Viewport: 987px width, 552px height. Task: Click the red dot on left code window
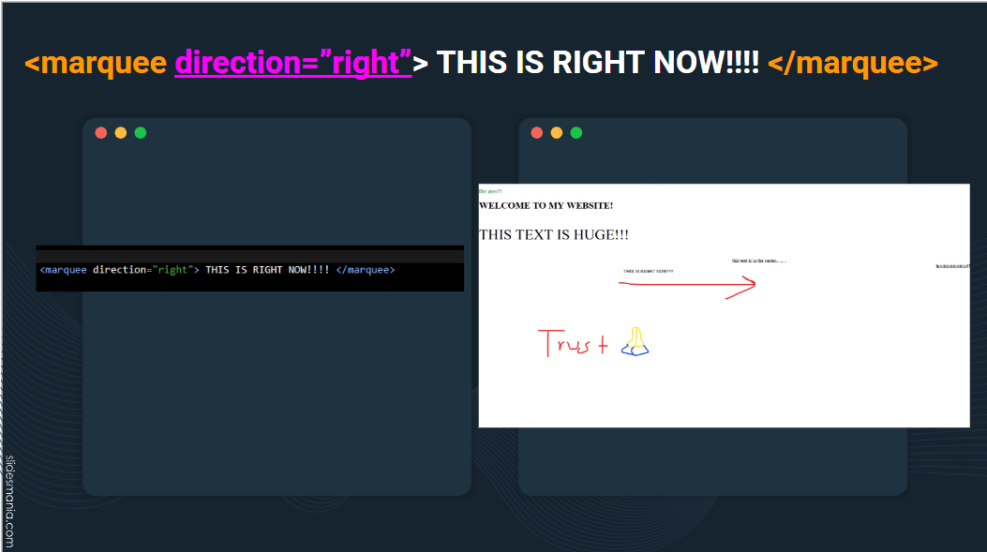pyautogui.click(x=100, y=133)
